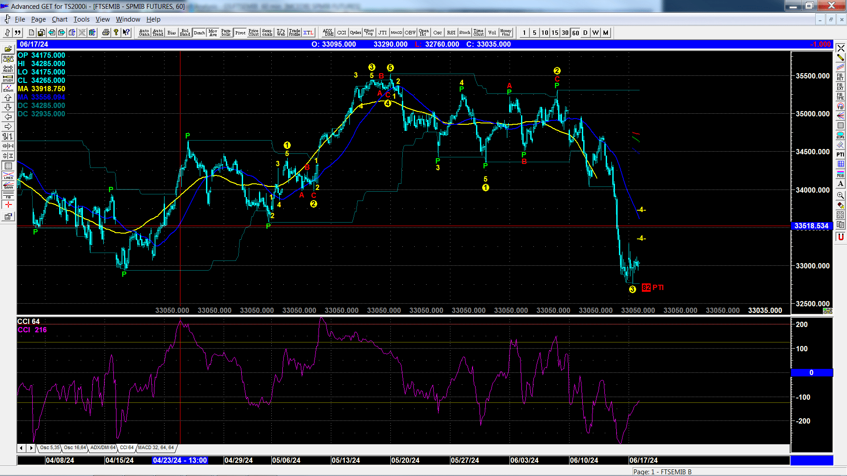The width and height of the screenshot is (847, 476).
Task: Click the PTI icon in right toolbar
Action: [x=840, y=154]
